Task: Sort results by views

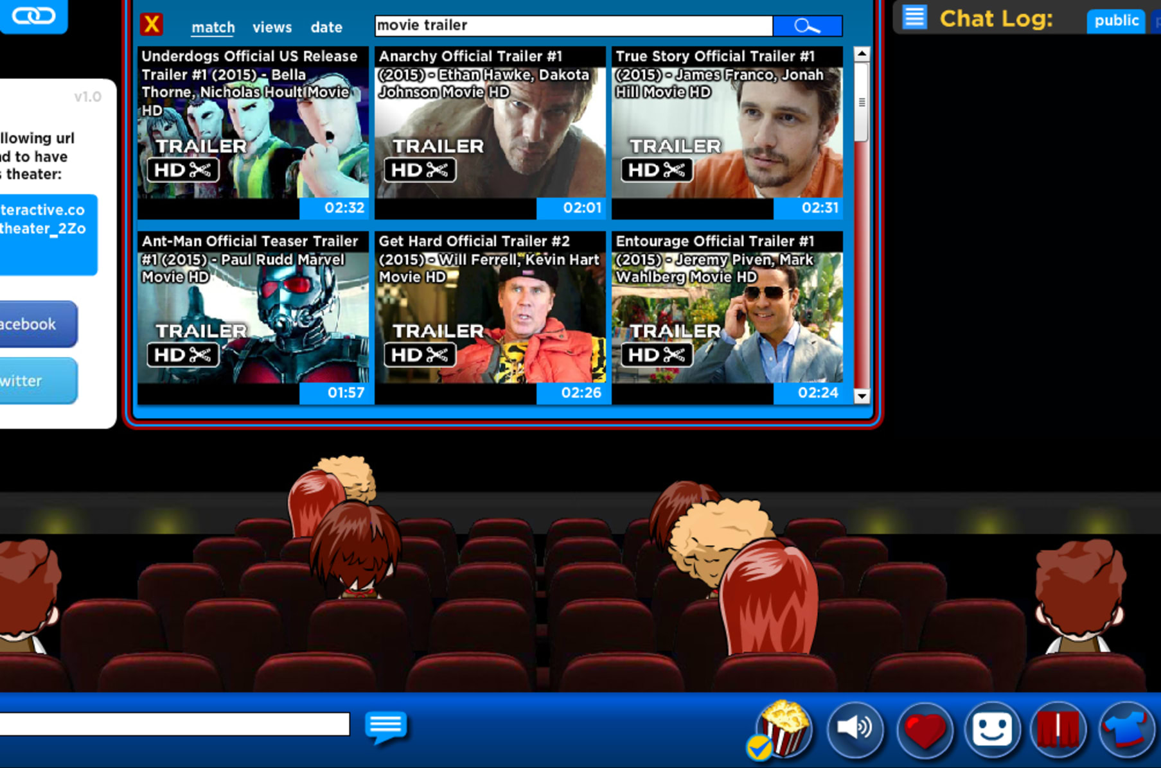Action: click(272, 27)
